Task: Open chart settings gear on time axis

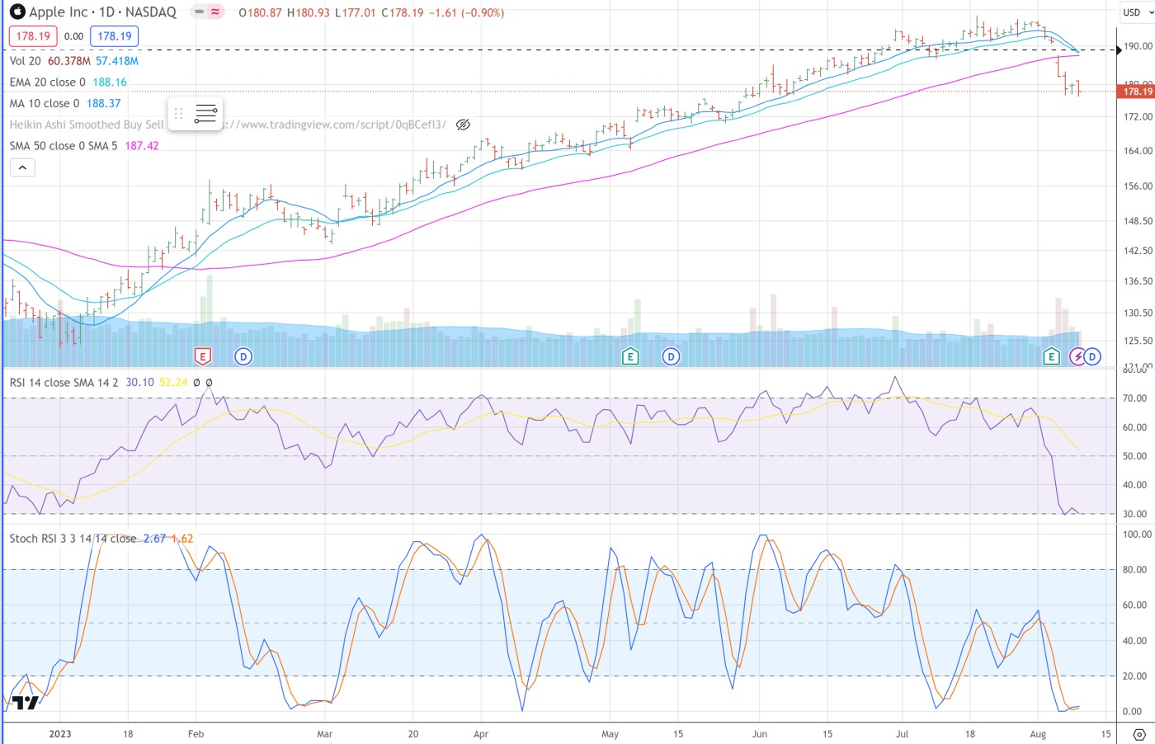Action: tap(1139, 734)
